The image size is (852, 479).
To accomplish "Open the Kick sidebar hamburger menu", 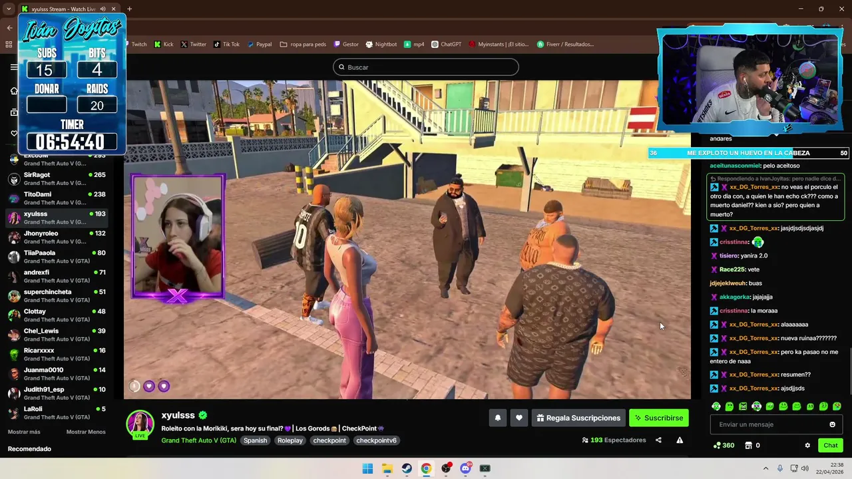I will [x=14, y=67].
